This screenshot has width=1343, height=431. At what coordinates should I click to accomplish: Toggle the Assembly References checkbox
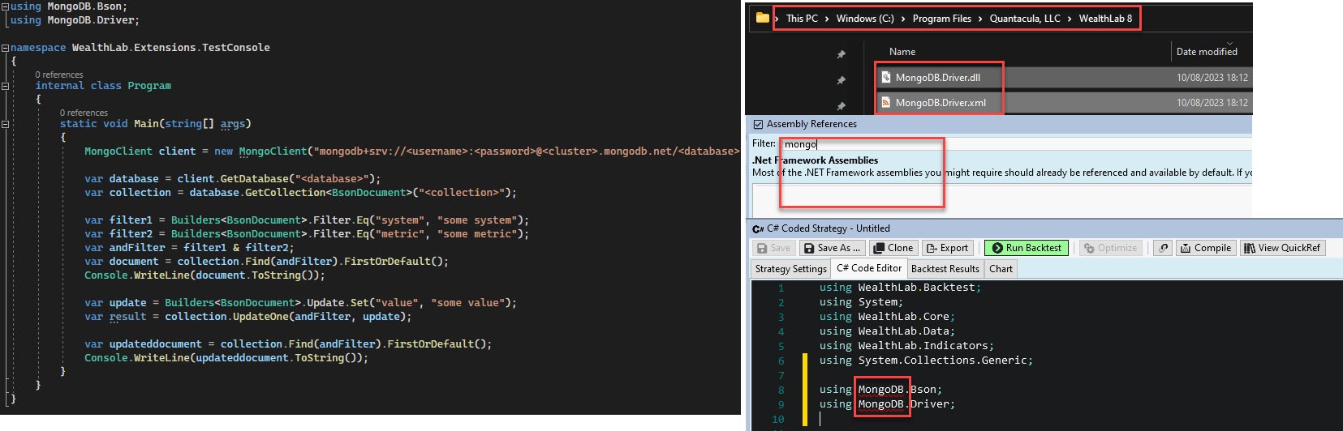758,124
